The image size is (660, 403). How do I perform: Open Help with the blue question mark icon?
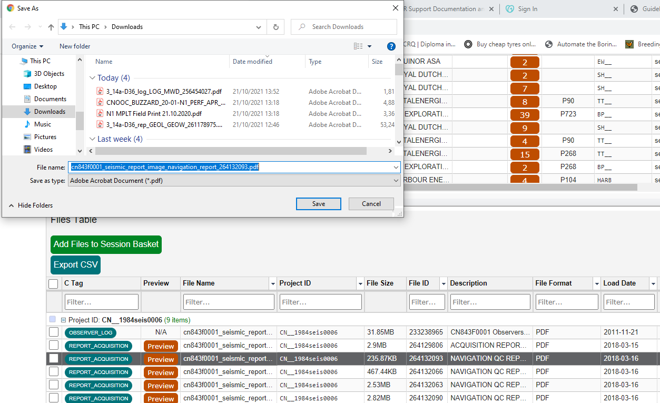pos(391,46)
